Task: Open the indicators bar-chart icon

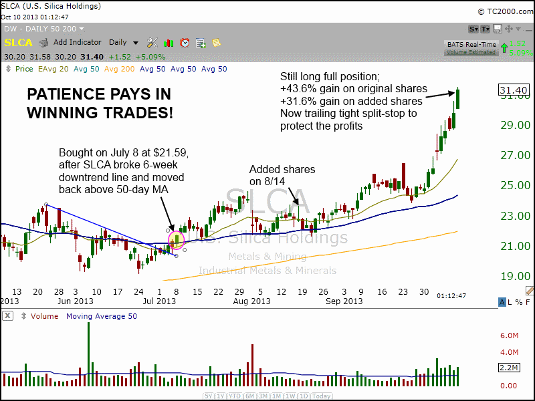Action: (x=169, y=41)
